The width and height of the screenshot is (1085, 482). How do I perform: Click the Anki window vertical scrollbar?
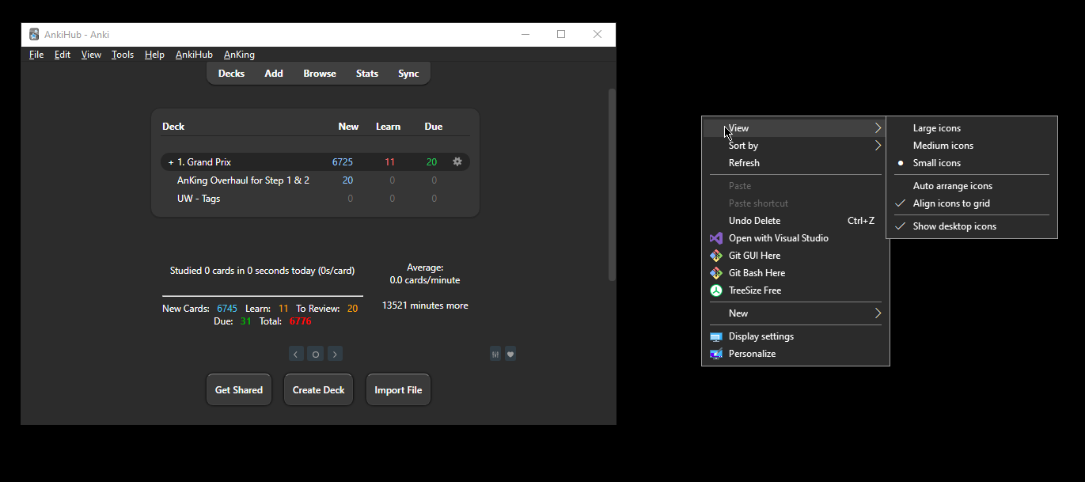[x=612, y=184]
